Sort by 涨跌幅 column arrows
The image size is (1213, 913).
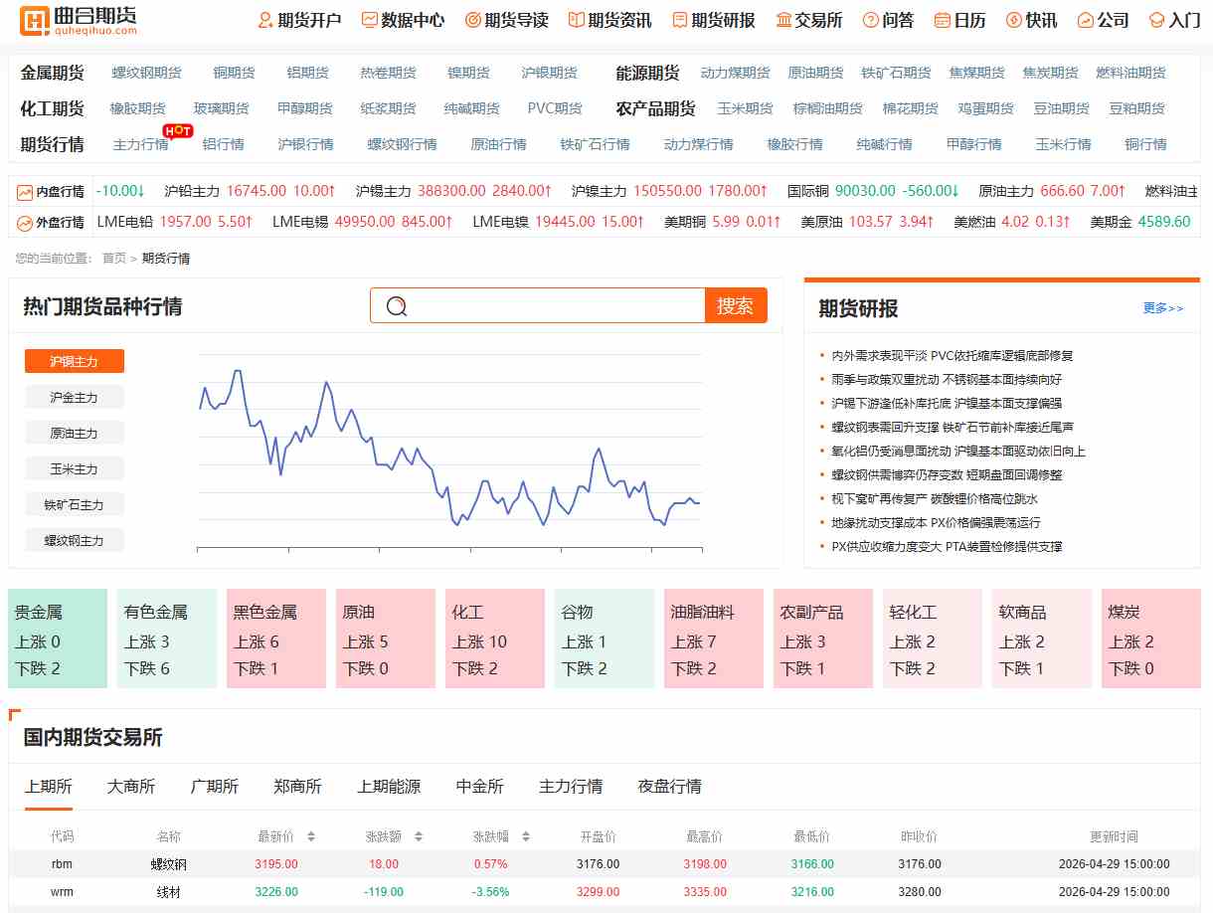pyautogui.click(x=526, y=836)
